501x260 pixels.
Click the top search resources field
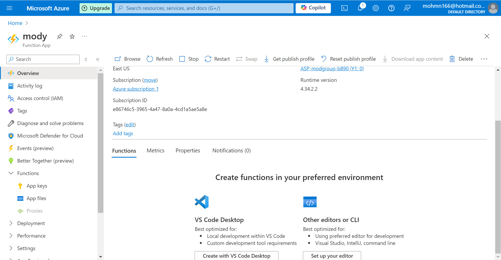point(204,8)
